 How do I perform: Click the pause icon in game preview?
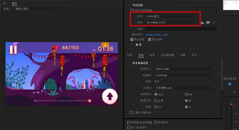(13, 50)
